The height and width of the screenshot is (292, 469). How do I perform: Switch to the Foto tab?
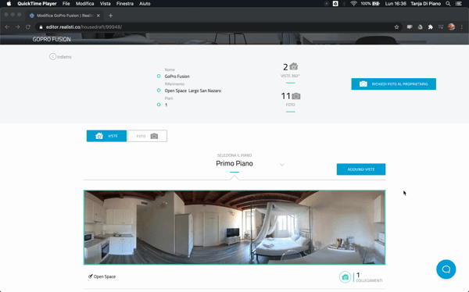point(147,136)
